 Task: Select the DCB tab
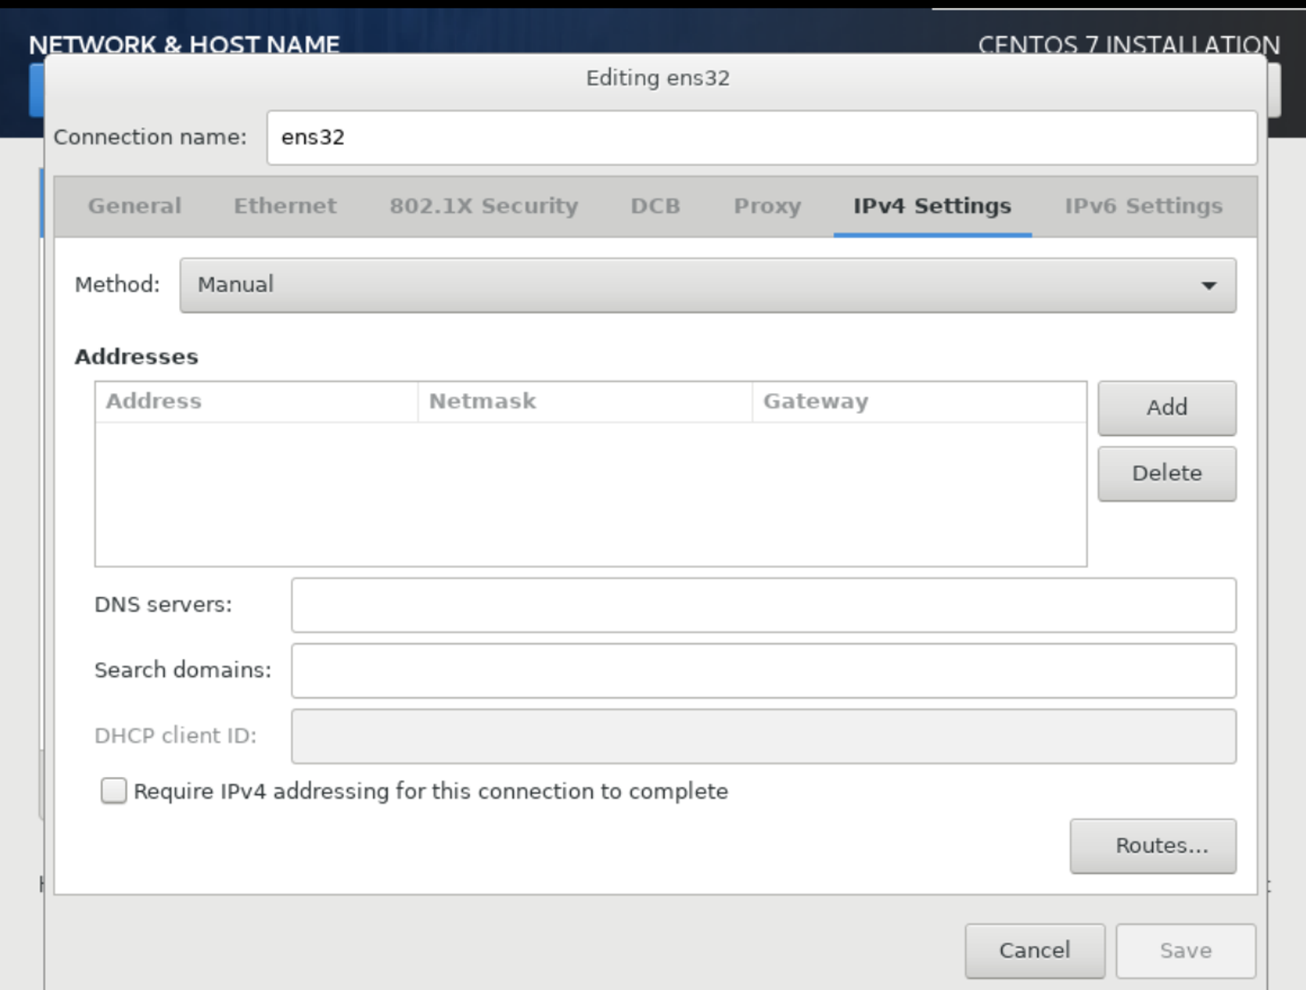(655, 206)
